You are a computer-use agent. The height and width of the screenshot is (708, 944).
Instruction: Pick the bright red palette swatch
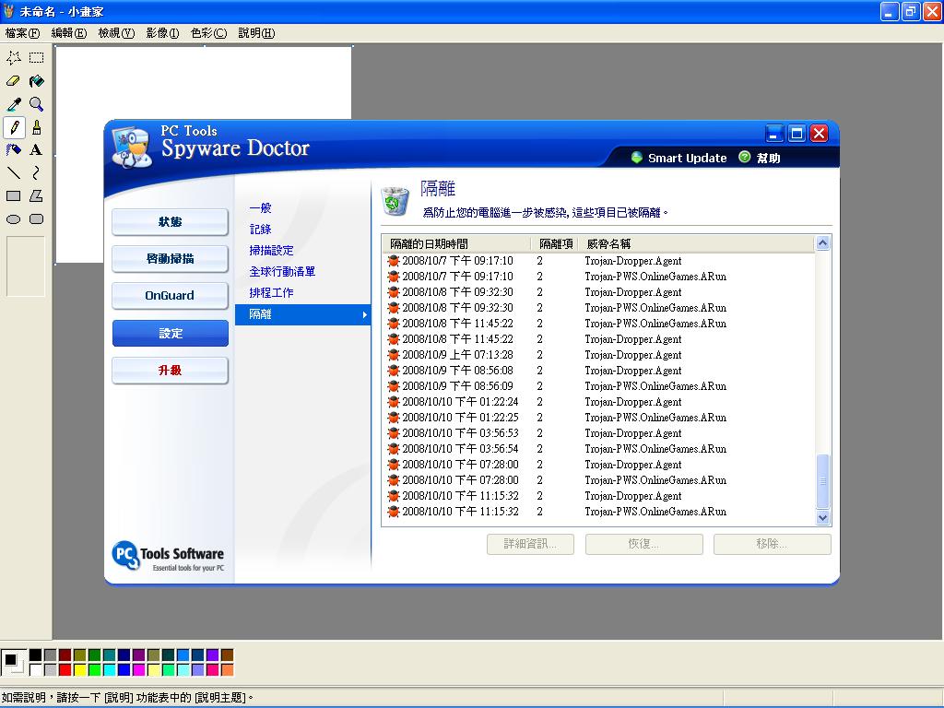coord(65,669)
